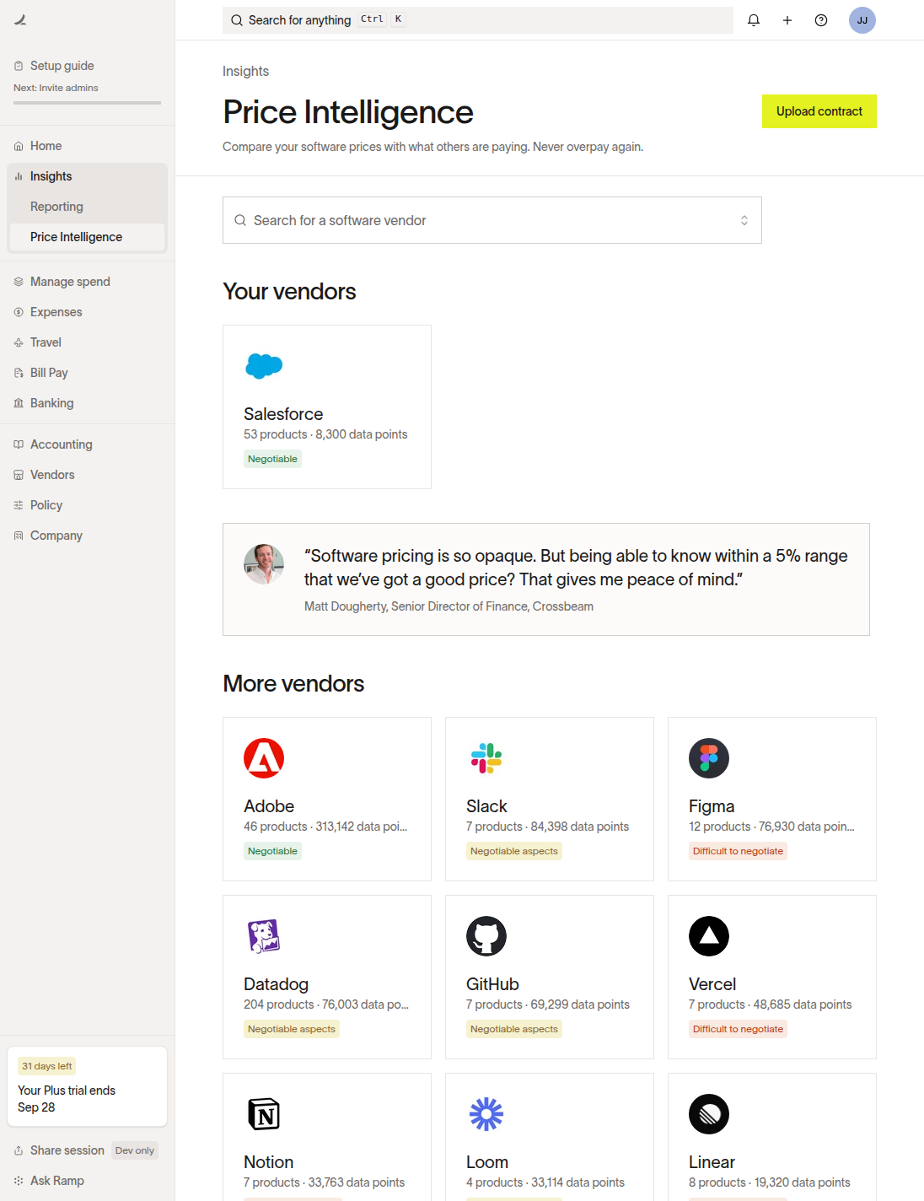Click the Ramp logo in the sidebar
Screen dimensions: 924x1201
click(x=20, y=20)
